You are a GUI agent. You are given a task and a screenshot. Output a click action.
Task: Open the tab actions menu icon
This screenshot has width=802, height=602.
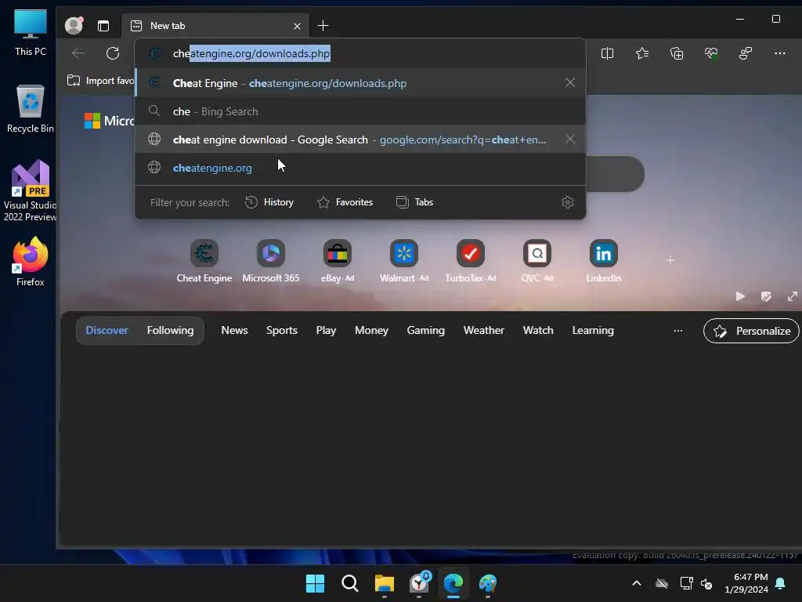tap(103, 26)
